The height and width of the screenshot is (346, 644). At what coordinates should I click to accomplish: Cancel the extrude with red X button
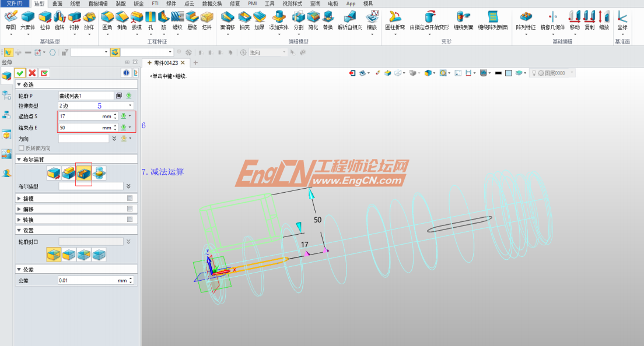31,73
